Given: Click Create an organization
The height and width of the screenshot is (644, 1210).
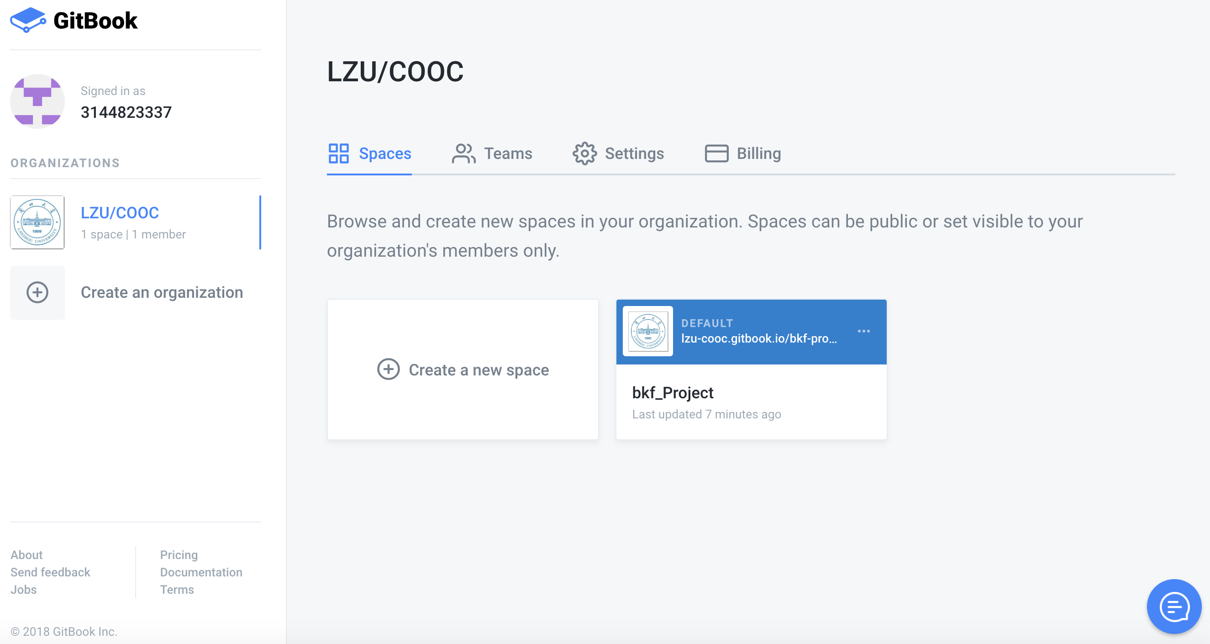Looking at the screenshot, I should (162, 293).
